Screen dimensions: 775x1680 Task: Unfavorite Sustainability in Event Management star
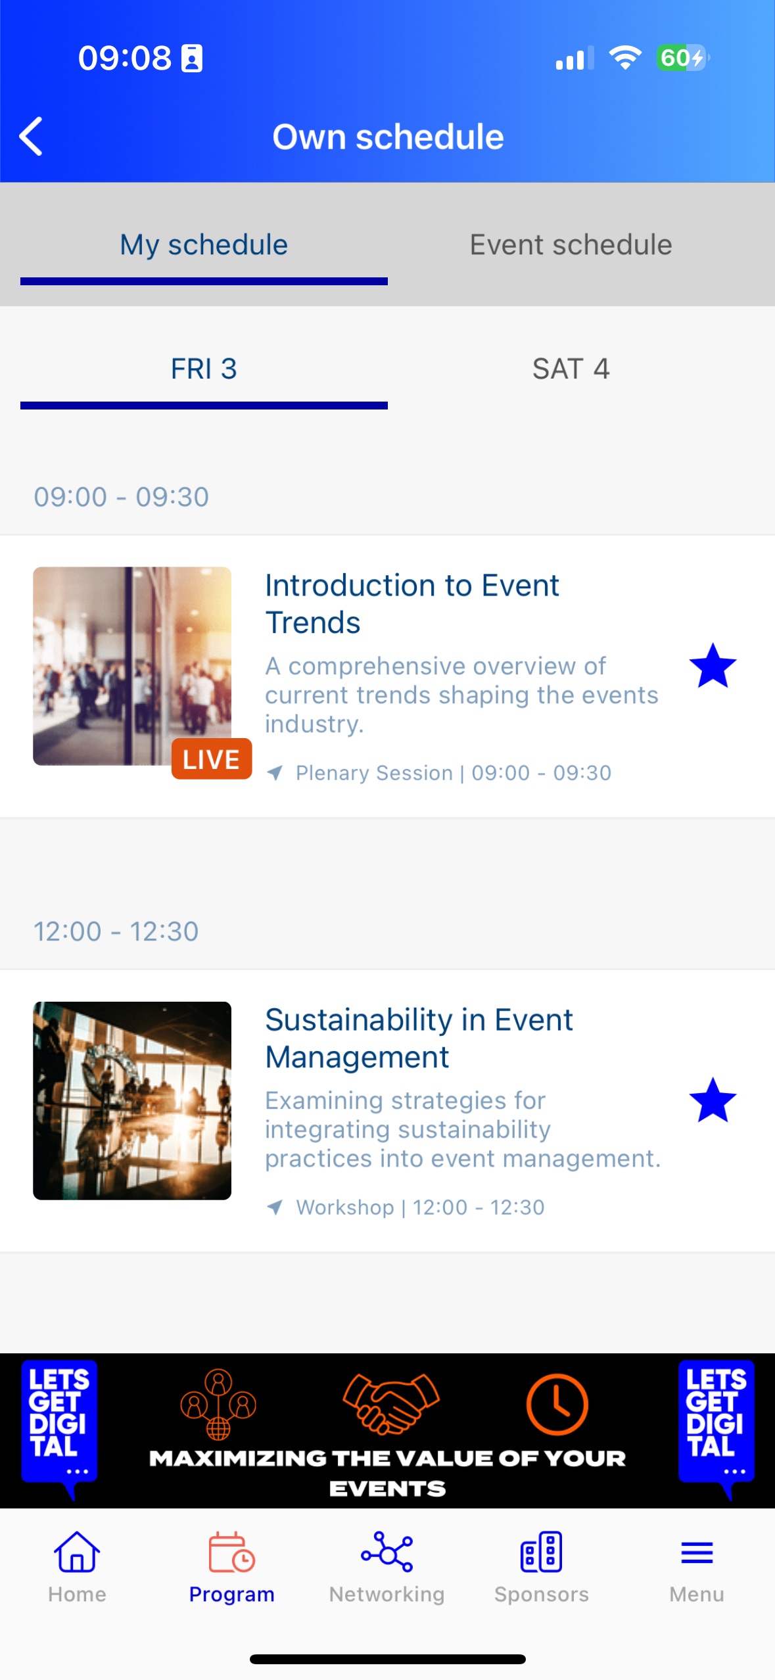713,1101
